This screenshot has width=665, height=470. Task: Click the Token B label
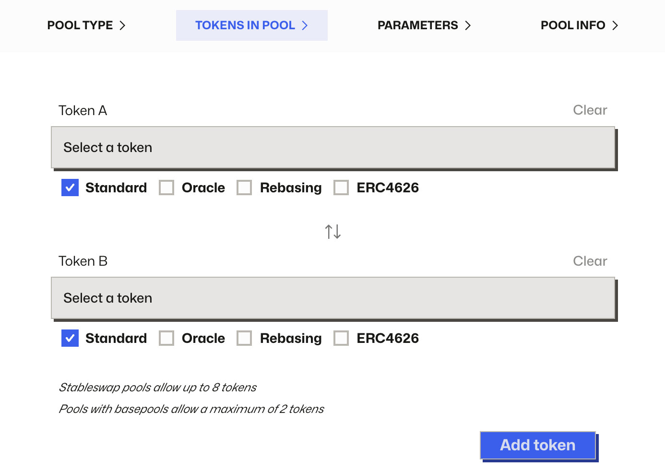tap(83, 261)
